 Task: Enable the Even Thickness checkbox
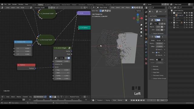click(156, 49)
